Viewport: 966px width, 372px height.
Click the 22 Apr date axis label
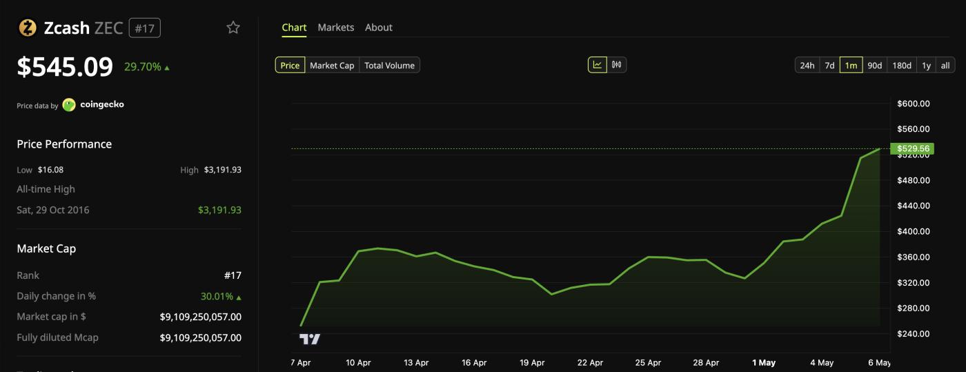click(590, 362)
